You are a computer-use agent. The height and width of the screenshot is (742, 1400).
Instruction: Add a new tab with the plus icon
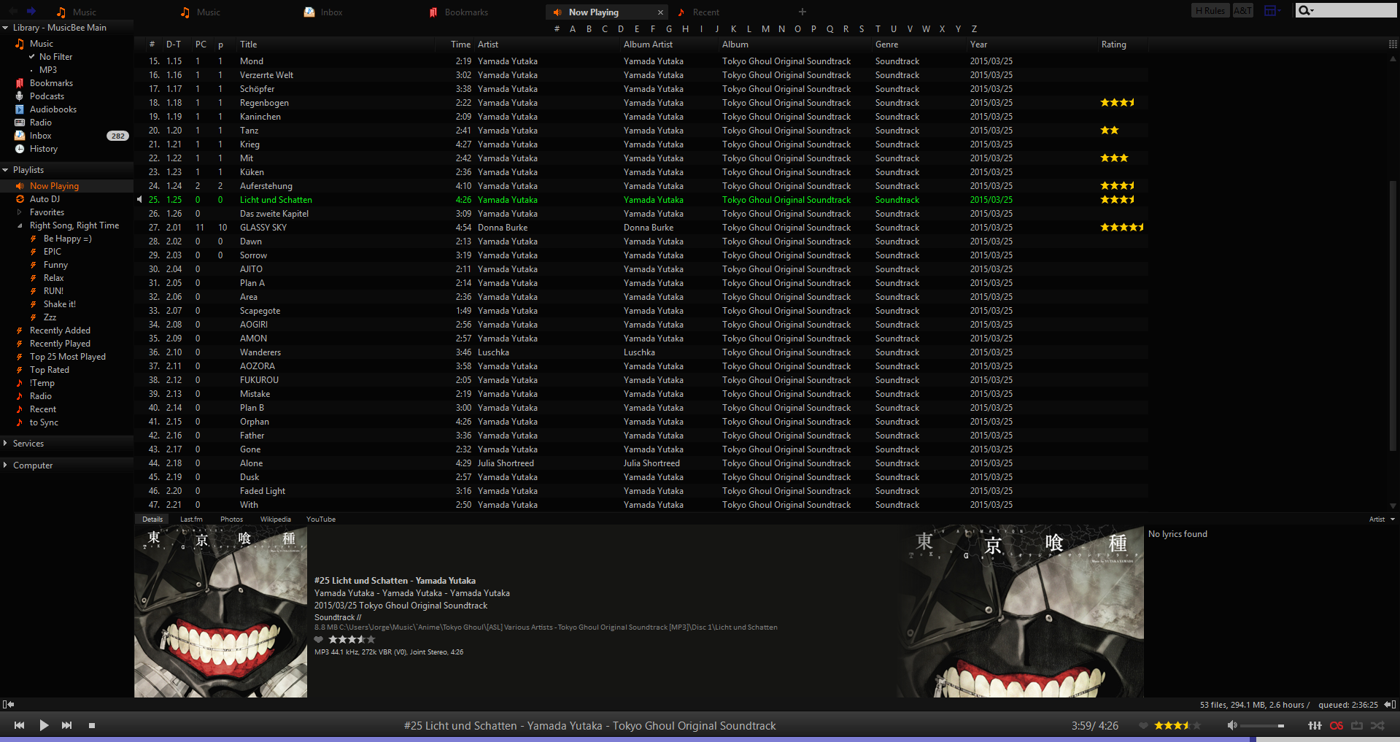pyautogui.click(x=803, y=12)
